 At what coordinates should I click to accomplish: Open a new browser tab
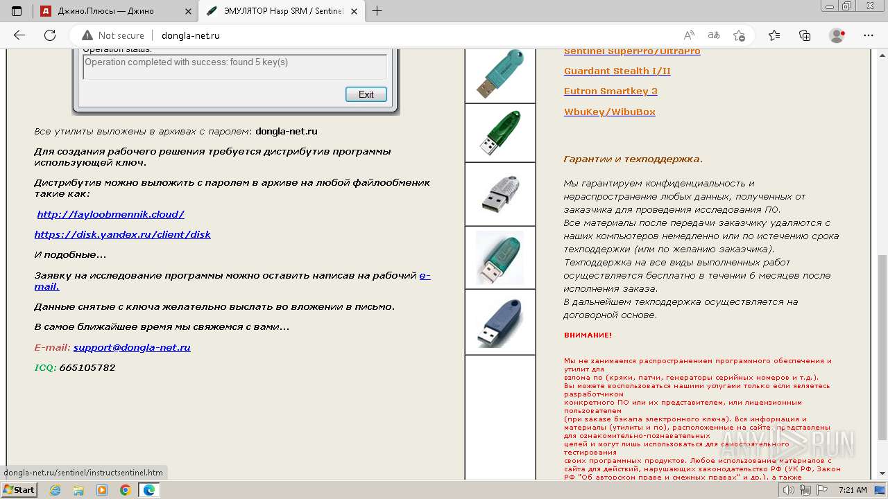[377, 11]
